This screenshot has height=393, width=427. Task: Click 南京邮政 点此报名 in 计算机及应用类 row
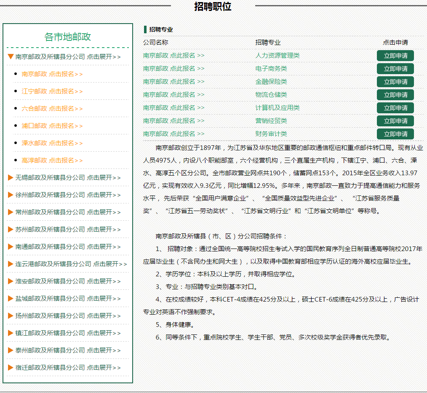174,108
